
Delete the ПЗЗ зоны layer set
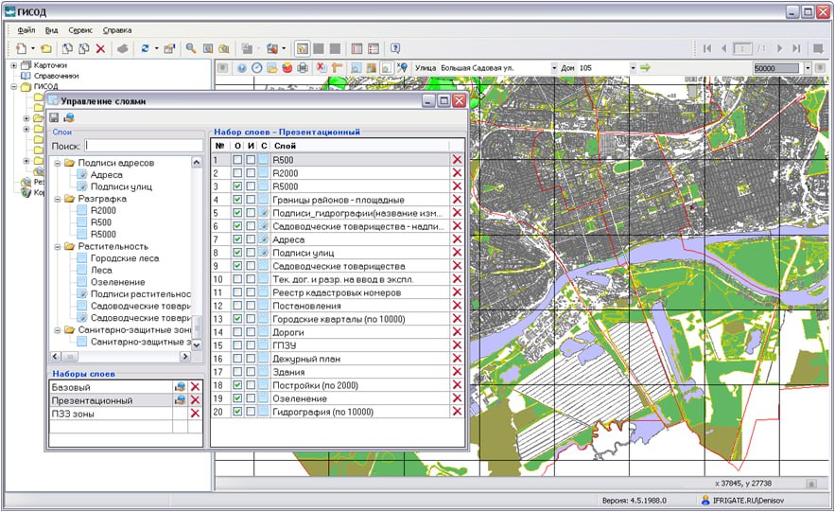tap(195, 414)
